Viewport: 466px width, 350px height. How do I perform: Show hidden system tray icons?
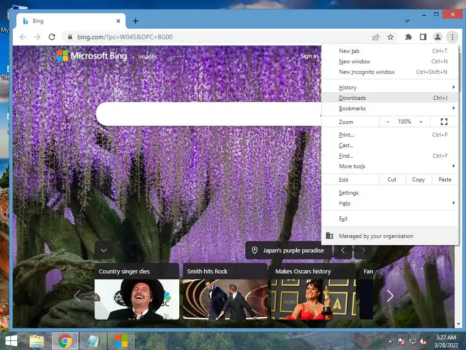click(x=390, y=341)
